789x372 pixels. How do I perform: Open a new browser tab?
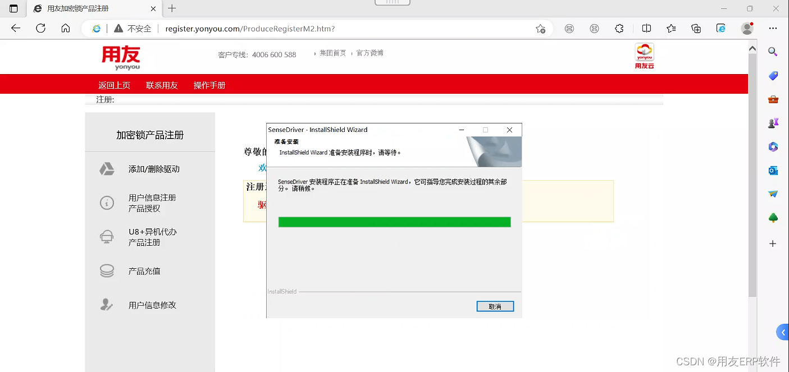pyautogui.click(x=172, y=8)
